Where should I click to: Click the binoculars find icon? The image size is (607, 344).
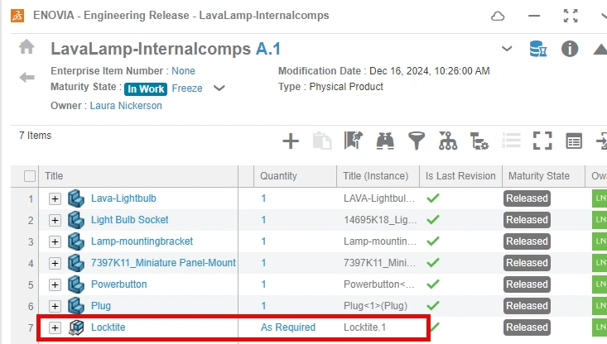(x=384, y=141)
